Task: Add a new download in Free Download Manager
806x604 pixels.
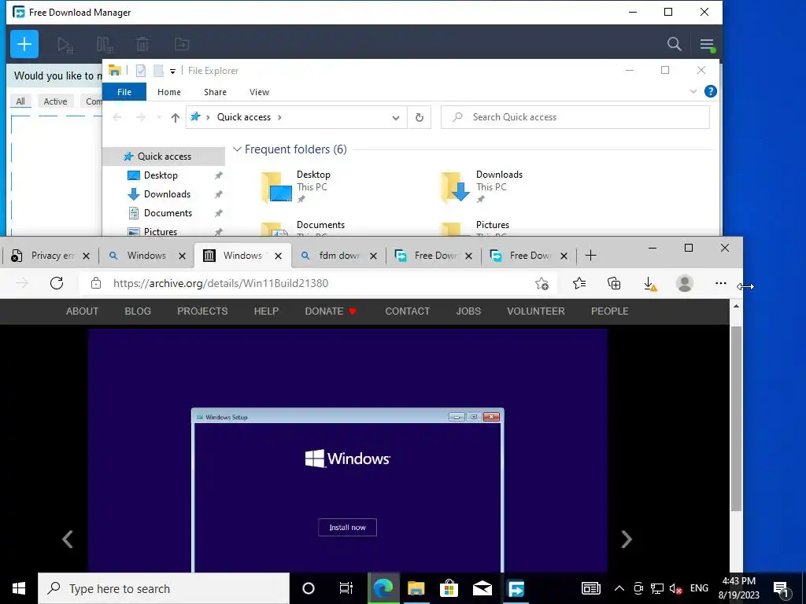Action: pyautogui.click(x=24, y=44)
